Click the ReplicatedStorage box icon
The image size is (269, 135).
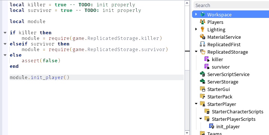click(x=202, y=52)
